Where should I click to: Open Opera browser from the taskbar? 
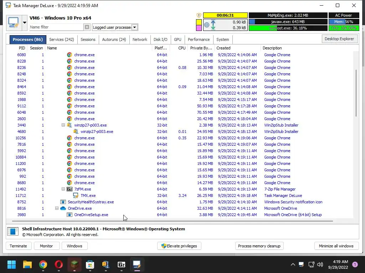59,264
